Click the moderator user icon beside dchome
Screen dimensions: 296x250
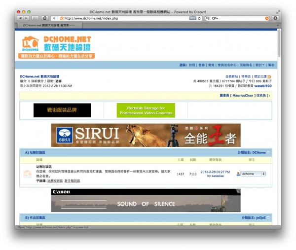click(238, 174)
